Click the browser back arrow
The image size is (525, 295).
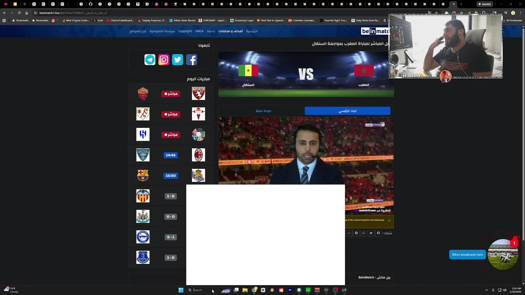(x=5, y=13)
